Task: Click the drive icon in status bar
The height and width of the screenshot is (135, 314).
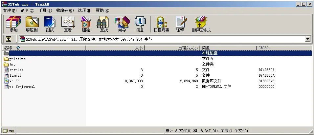Action: 5,131
